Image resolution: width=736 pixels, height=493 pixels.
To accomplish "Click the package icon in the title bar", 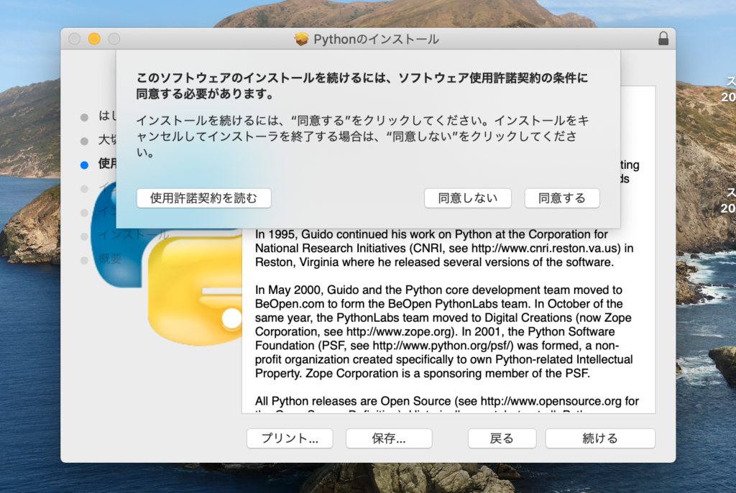I will [301, 39].
